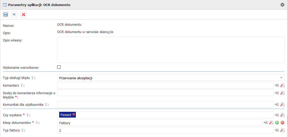
Task: Open function editor icon for Komentarz row
Action: tap(282, 85)
